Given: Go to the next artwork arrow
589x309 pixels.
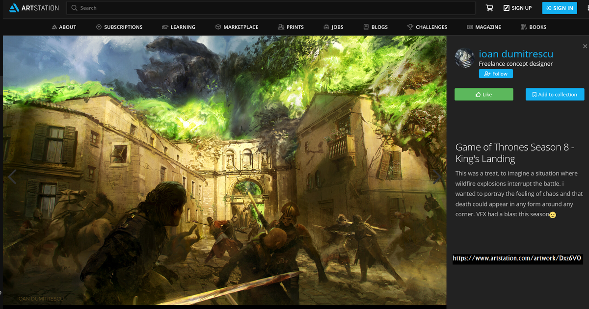Looking at the screenshot, I should click(436, 176).
